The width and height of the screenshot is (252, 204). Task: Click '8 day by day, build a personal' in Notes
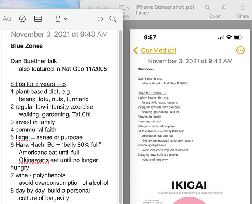point(50,191)
